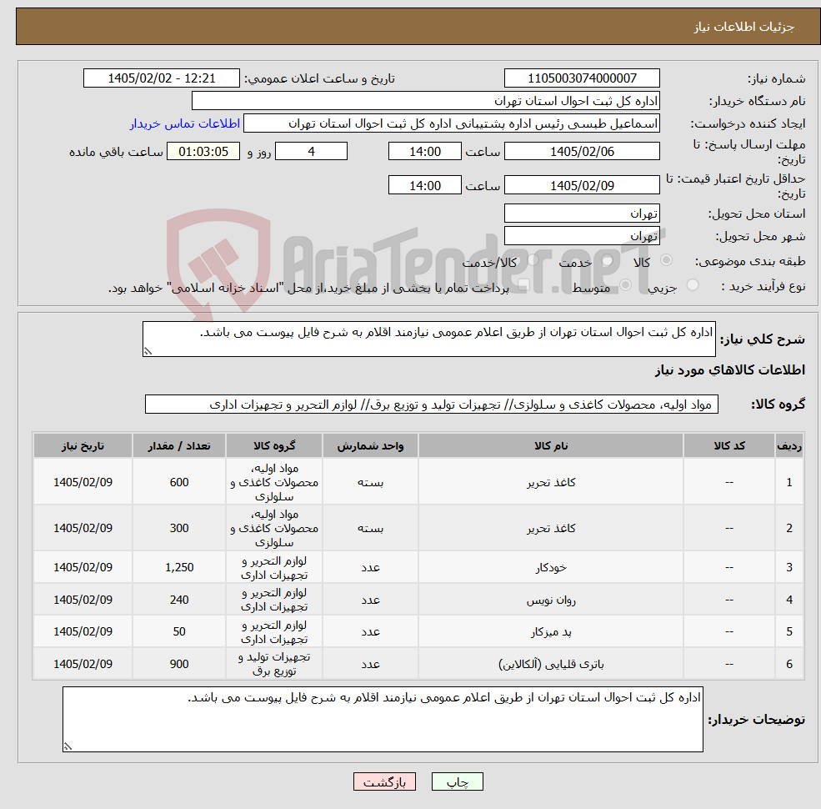The height and width of the screenshot is (809, 821).
Task: Click the quantity 50 cell
Action: [x=179, y=632]
